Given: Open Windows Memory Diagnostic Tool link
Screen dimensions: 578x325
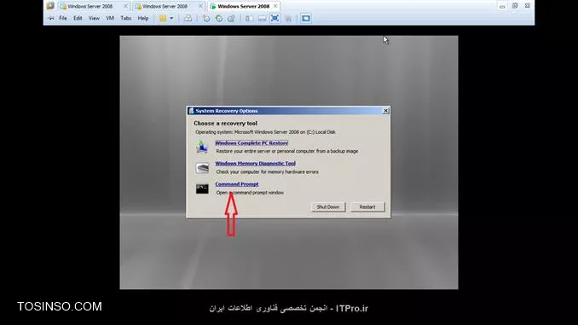Looking at the screenshot, I should click(x=255, y=164).
